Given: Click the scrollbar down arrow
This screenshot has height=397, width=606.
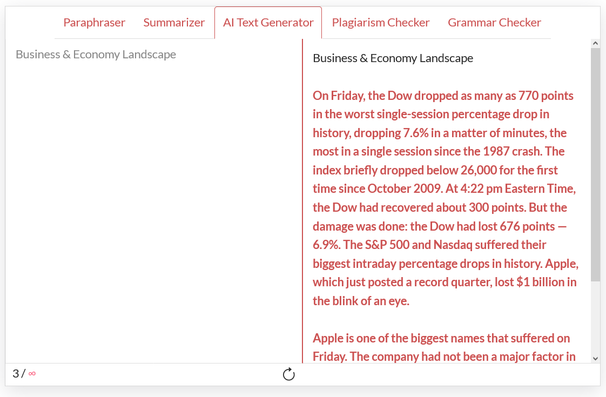Looking at the screenshot, I should point(595,358).
